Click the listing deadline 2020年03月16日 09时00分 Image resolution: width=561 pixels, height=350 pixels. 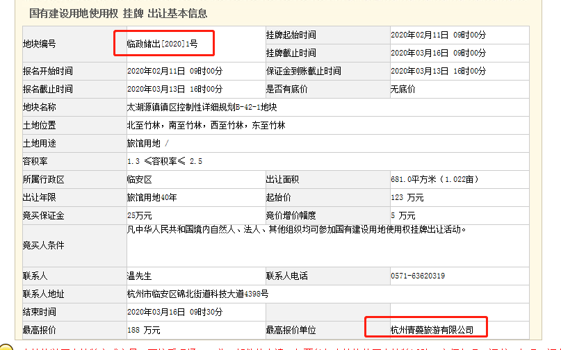click(438, 53)
